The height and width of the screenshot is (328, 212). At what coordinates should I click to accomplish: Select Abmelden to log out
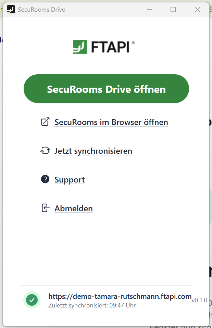click(73, 208)
